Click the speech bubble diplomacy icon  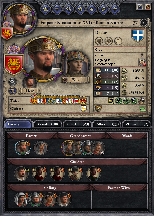[13, 82]
